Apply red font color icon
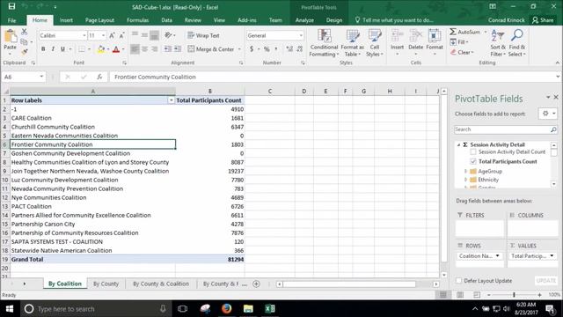This screenshot has width=563, height=317. tap(115, 49)
